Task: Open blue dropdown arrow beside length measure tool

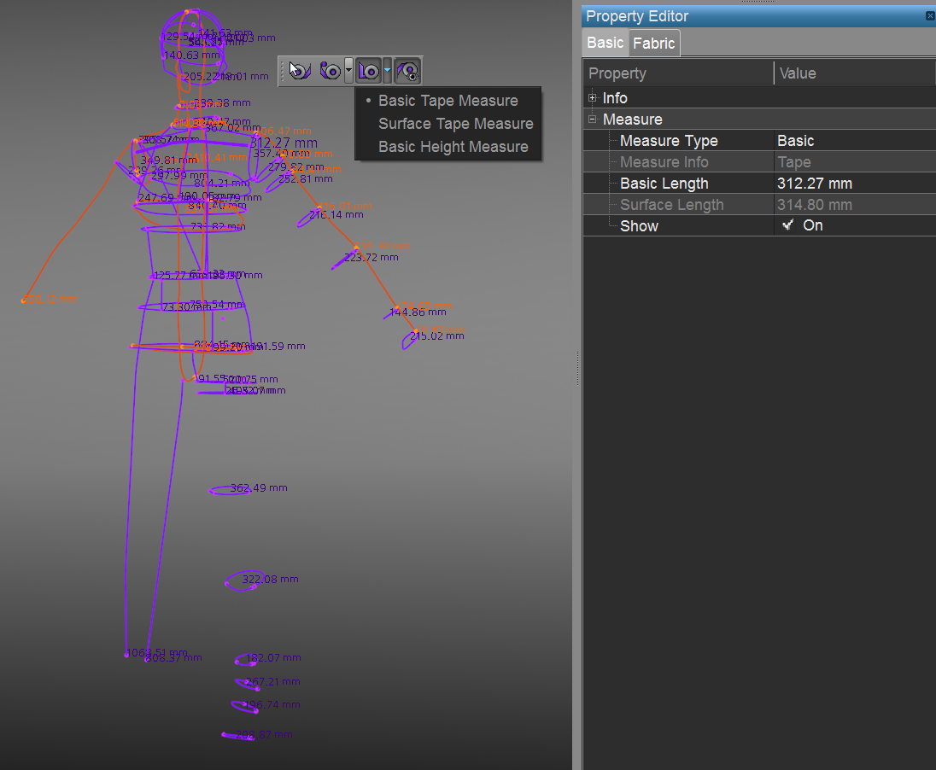Action: pos(388,71)
